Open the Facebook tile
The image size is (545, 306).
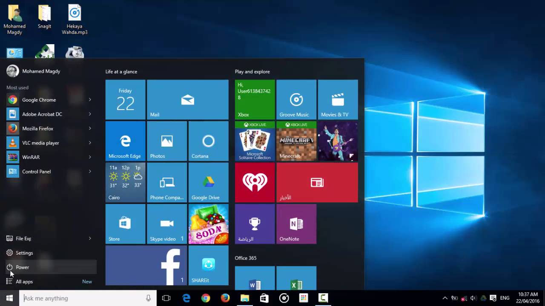(x=146, y=265)
